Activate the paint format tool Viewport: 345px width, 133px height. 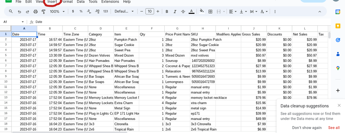point(44,12)
